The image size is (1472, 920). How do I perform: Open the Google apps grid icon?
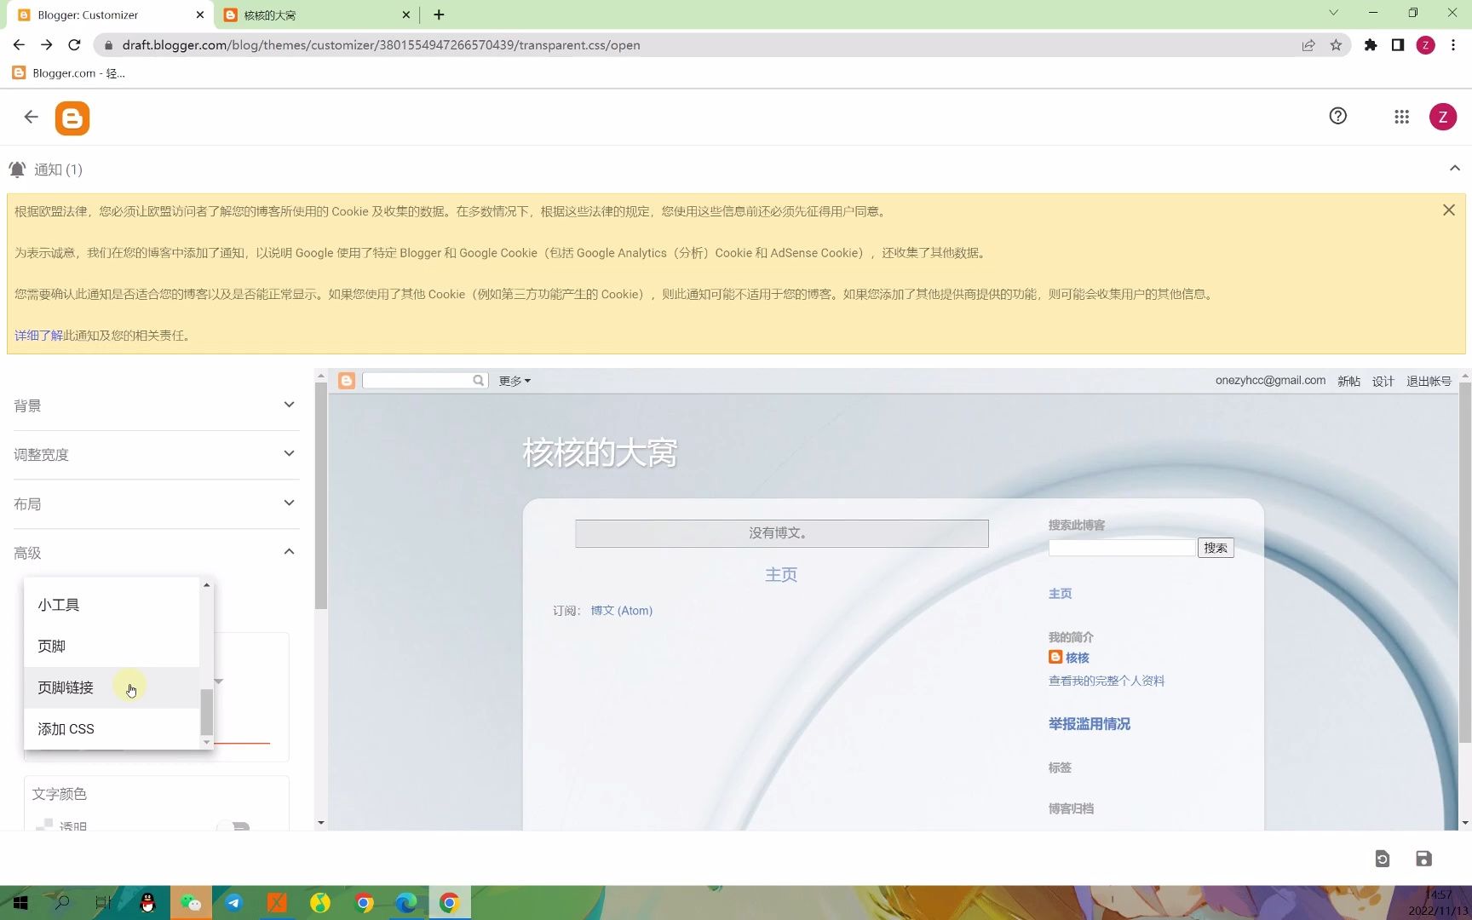tap(1401, 117)
